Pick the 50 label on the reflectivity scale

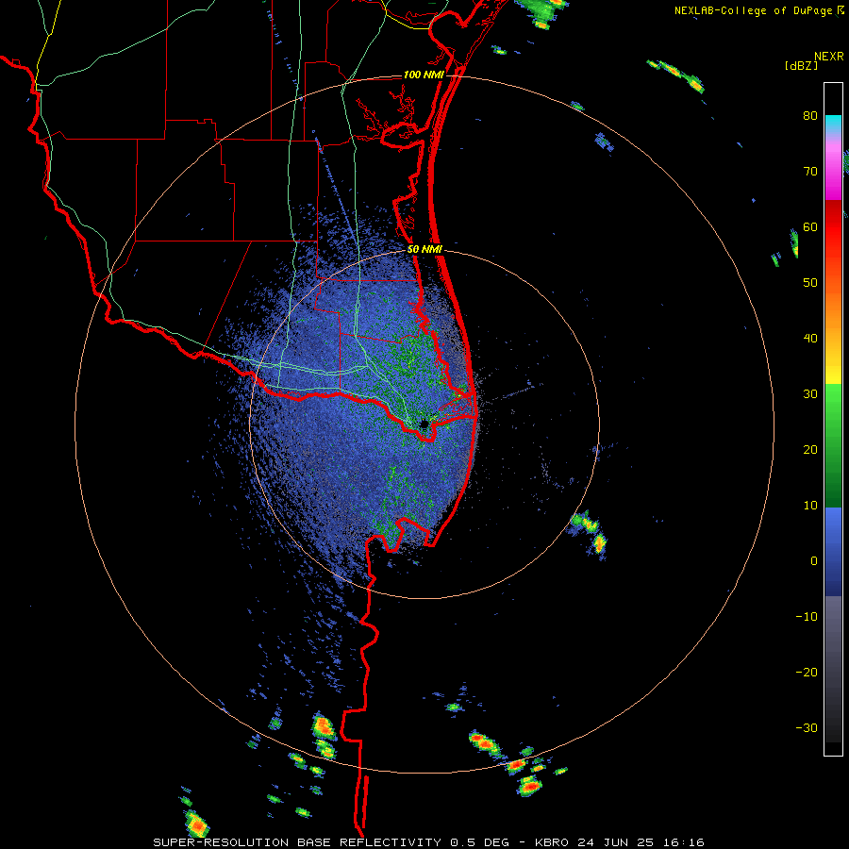810,283
